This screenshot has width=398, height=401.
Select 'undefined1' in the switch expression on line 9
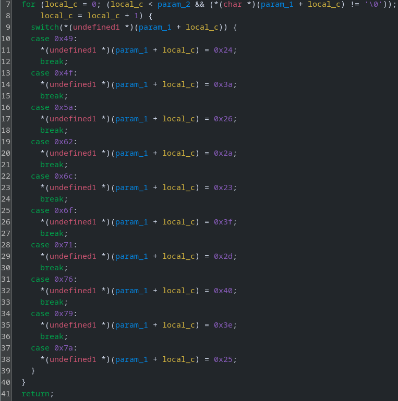[x=97, y=27]
